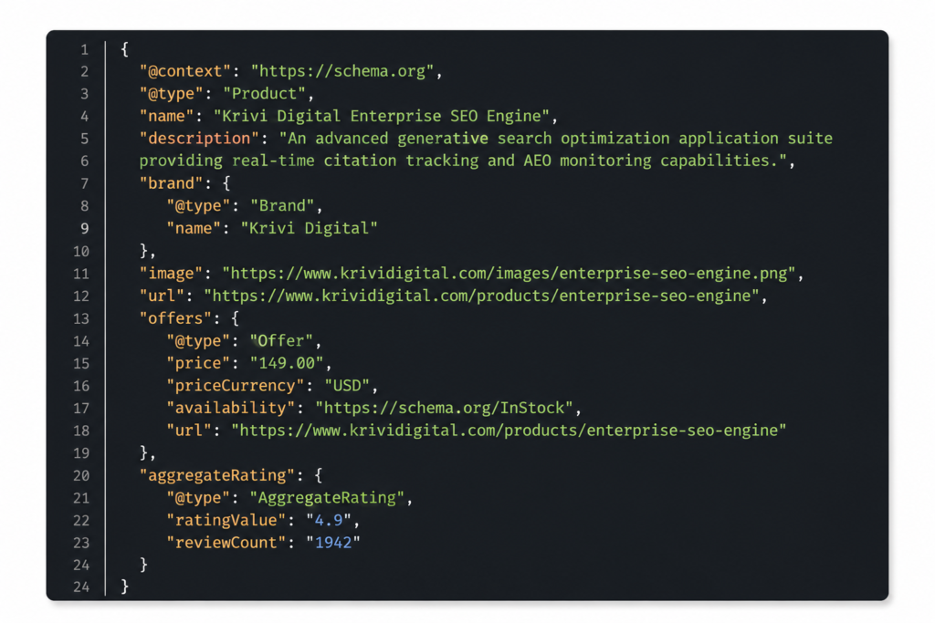
Task: Select the "USD" currency value
Action: click(347, 386)
